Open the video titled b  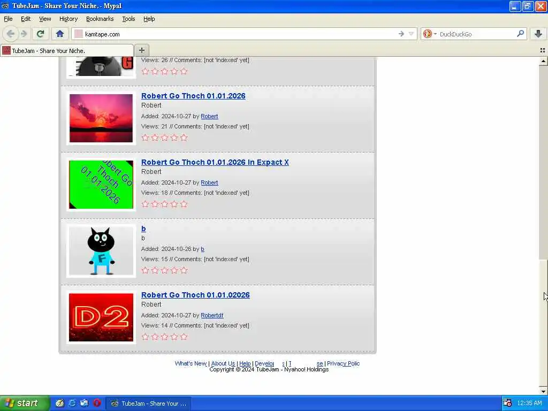click(x=143, y=229)
